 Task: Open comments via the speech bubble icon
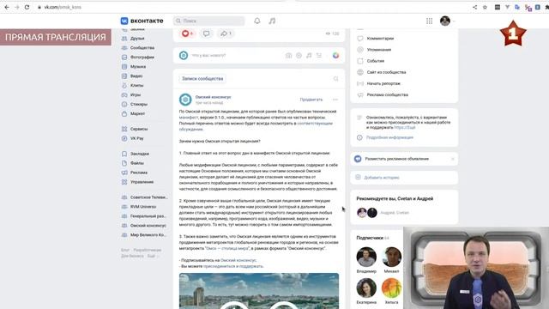[x=206, y=33]
